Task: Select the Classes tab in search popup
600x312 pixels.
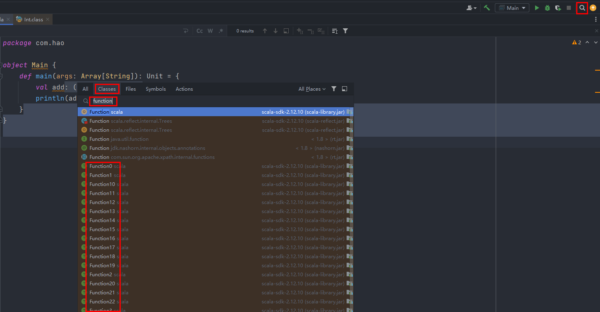Action: [x=107, y=89]
